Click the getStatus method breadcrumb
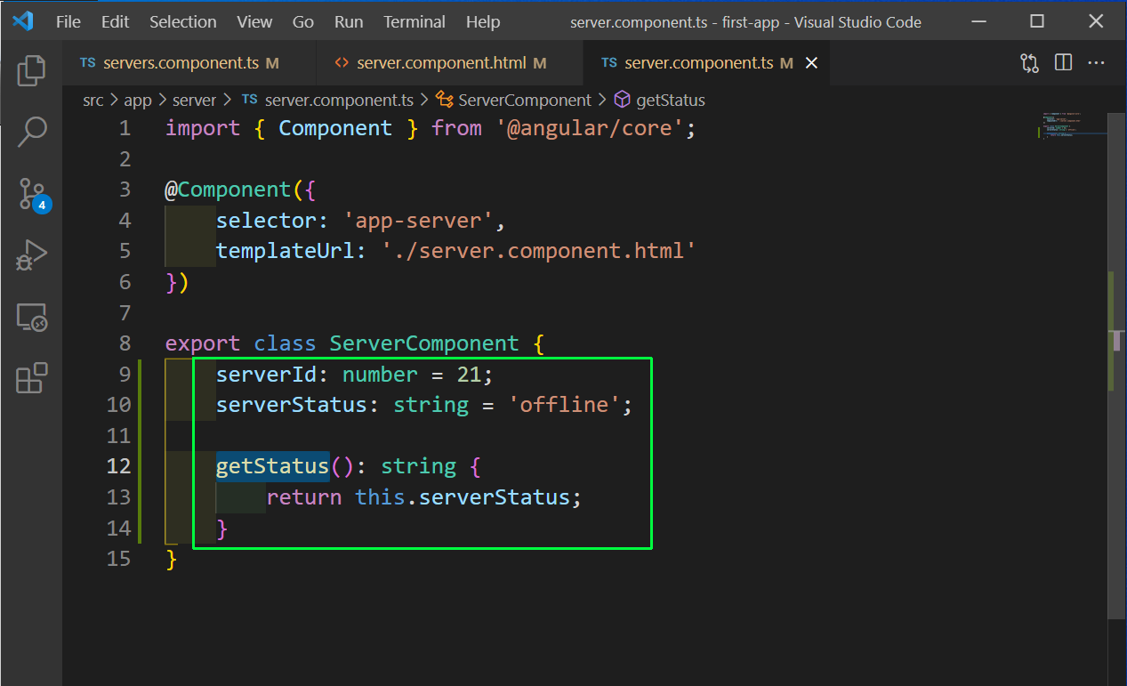This screenshot has height=686, width=1127. point(659,101)
